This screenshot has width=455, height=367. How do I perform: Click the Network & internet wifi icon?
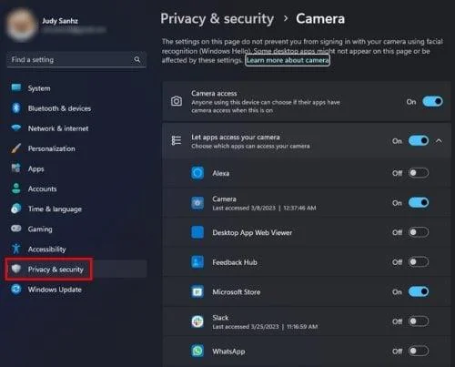pos(16,128)
